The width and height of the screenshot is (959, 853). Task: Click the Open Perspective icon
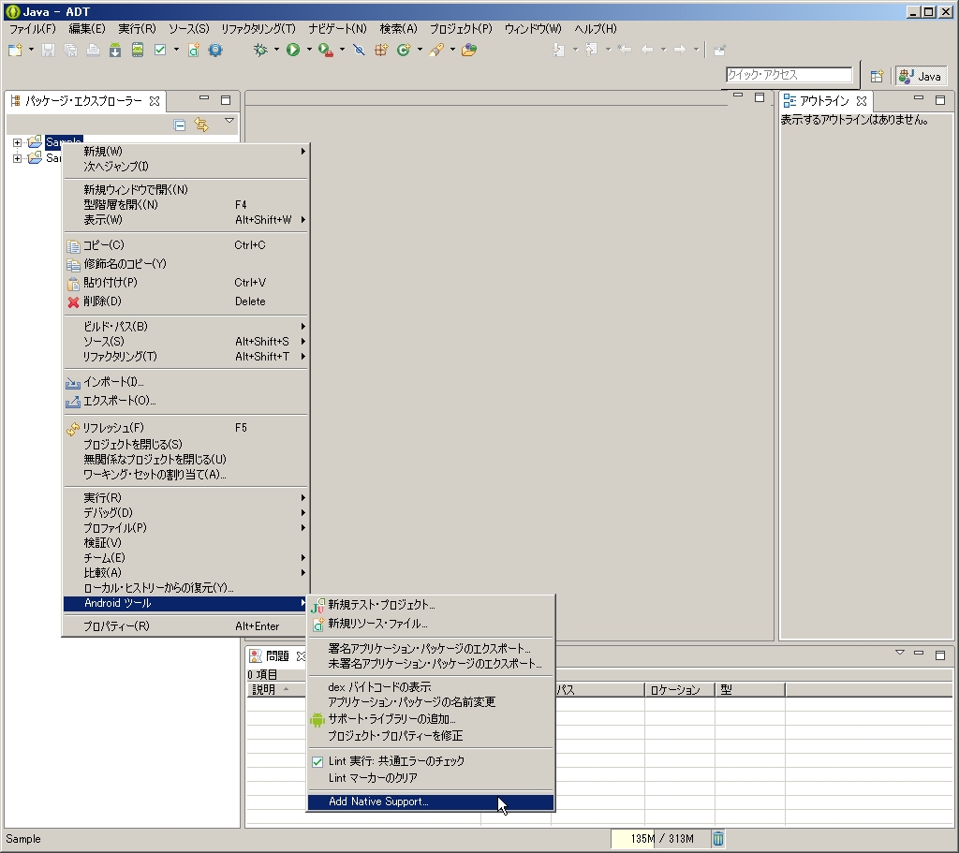[x=877, y=77]
